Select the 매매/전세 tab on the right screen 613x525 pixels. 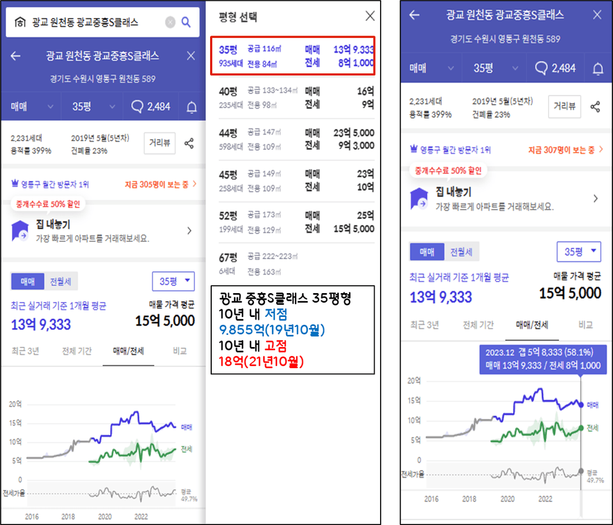tap(532, 325)
